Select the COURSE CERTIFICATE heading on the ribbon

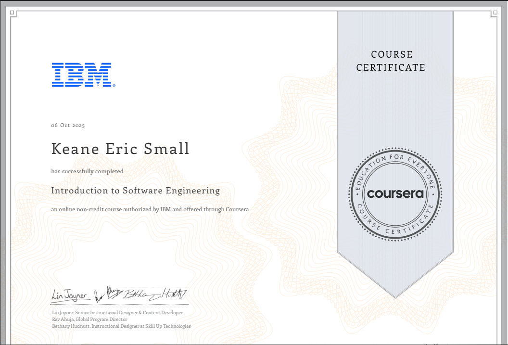click(391, 61)
